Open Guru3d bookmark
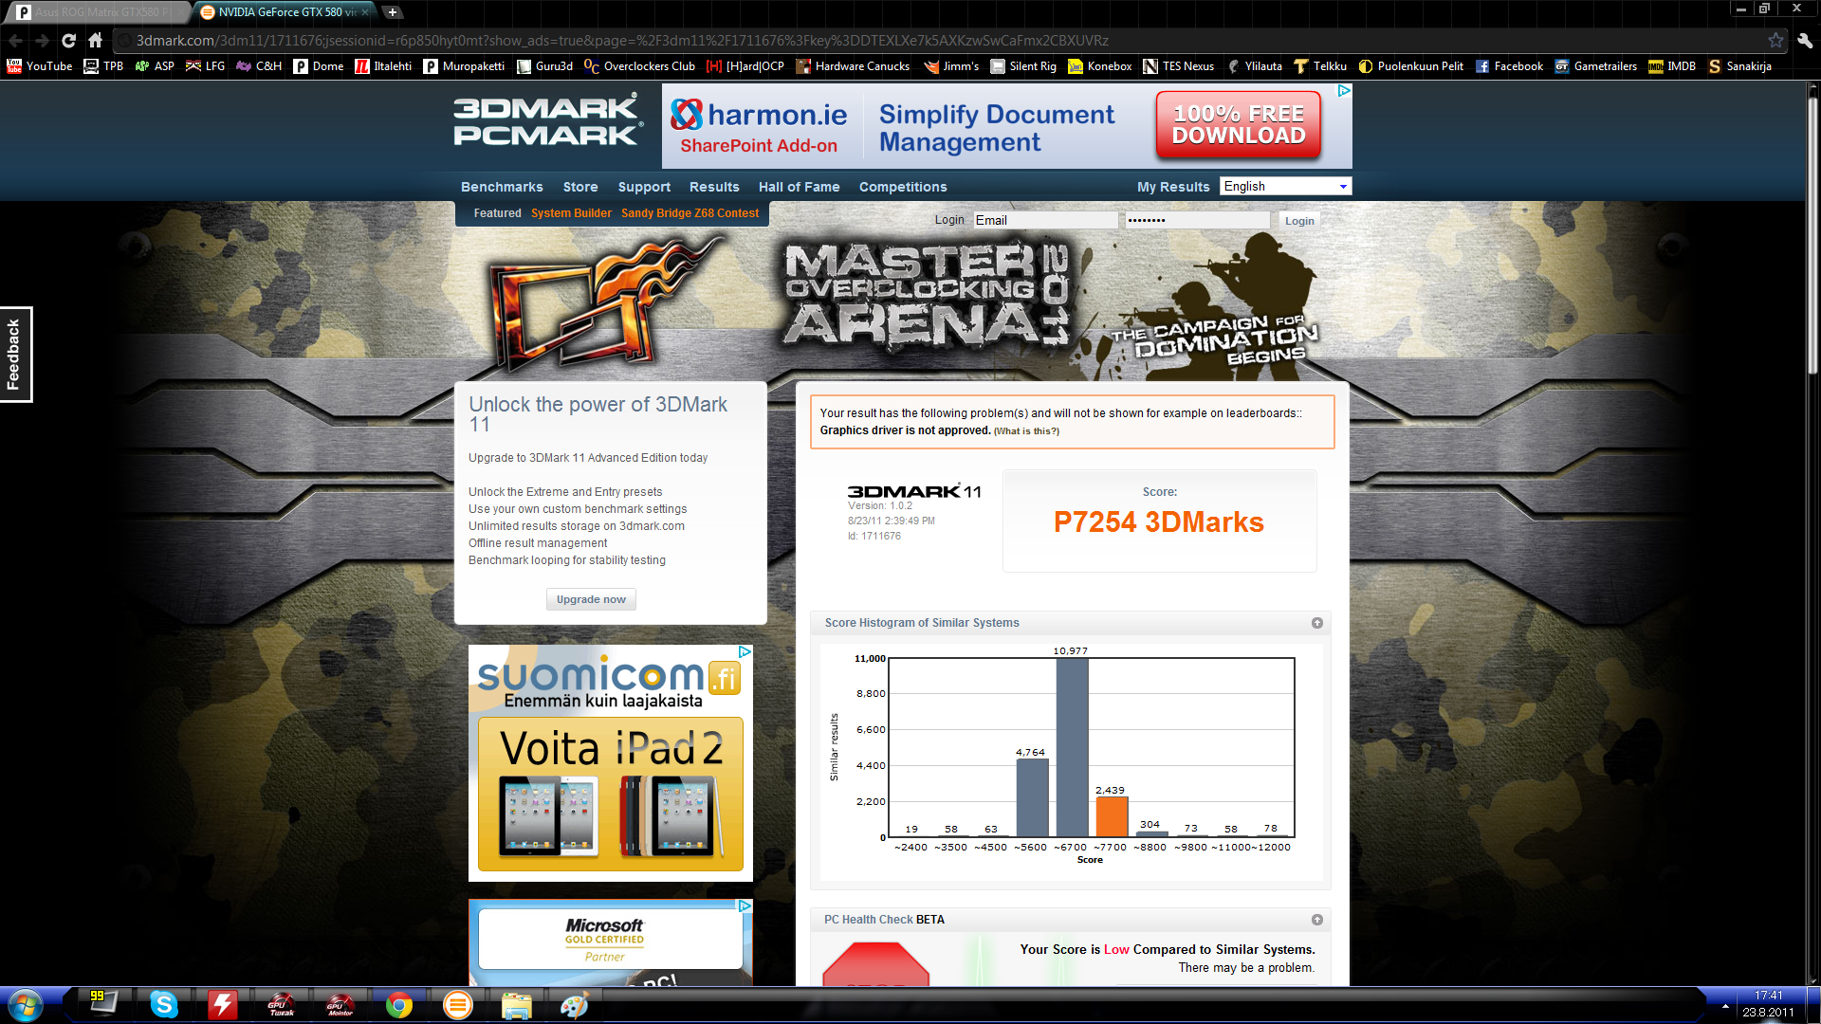Viewport: 1821px width, 1024px height. tap(545, 66)
